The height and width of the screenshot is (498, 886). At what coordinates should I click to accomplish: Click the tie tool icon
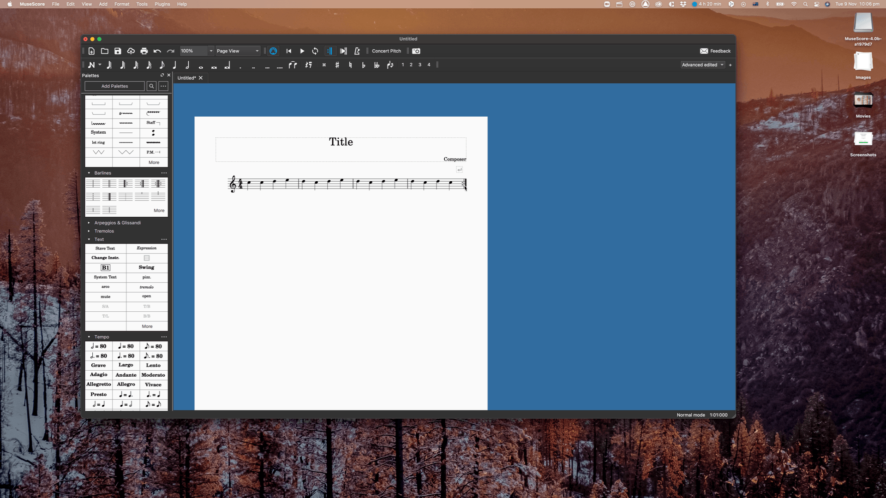[x=293, y=65]
